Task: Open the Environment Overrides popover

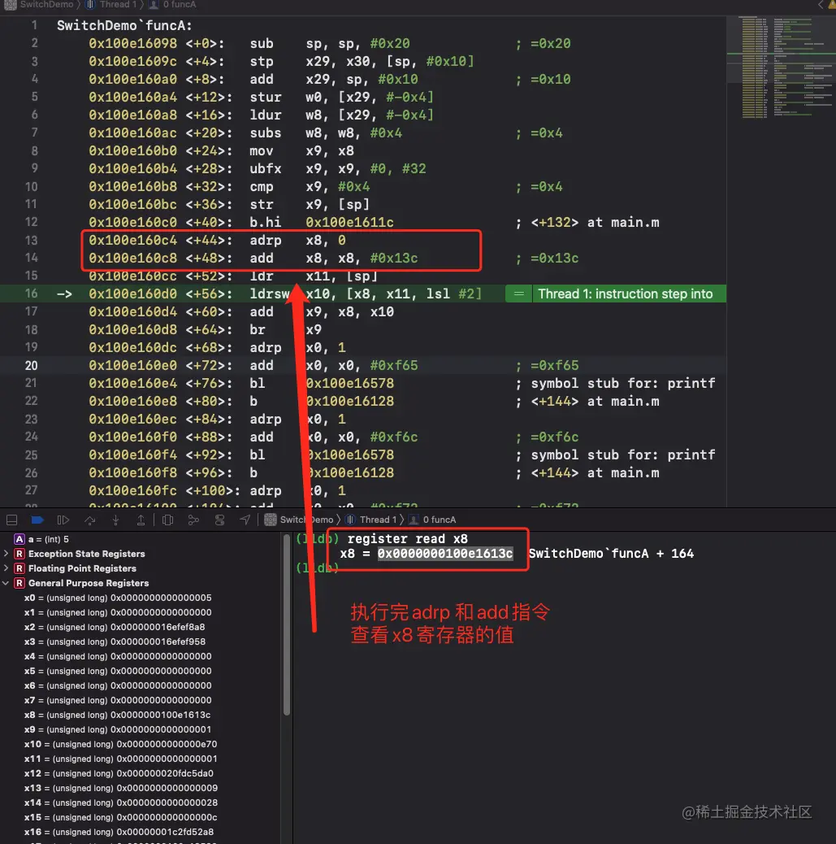Action: 219,519
